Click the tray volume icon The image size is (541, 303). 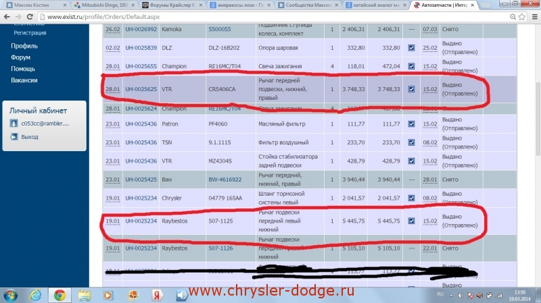(461, 296)
